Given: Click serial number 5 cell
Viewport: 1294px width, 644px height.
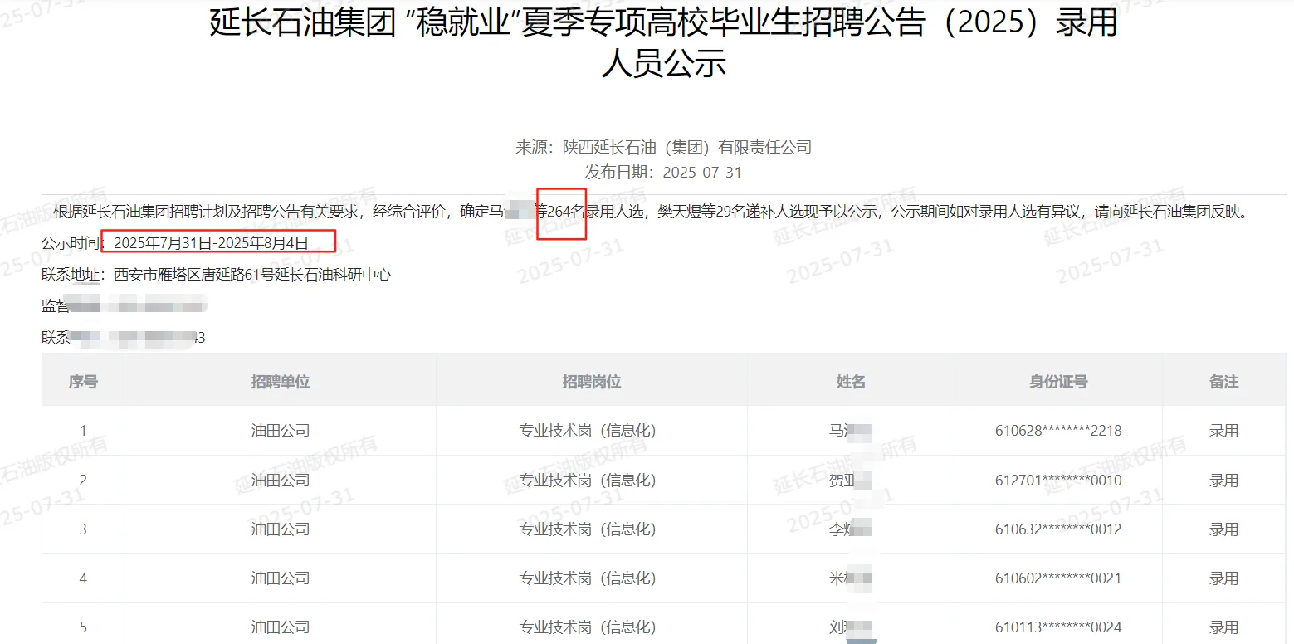Looking at the screenshot, I should (83, 627).
